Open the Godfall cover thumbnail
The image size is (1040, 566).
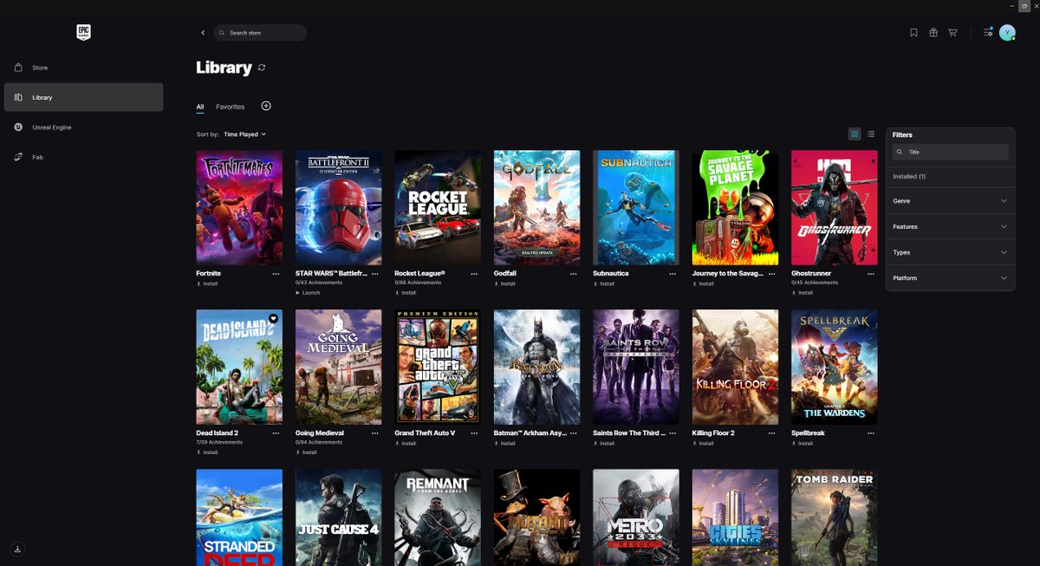[536, 208]
